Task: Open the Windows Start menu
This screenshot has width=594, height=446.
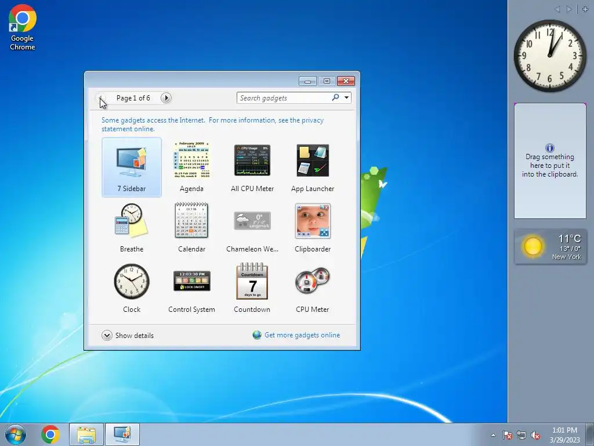Action: pyautogui.click(x=16, y=434)
